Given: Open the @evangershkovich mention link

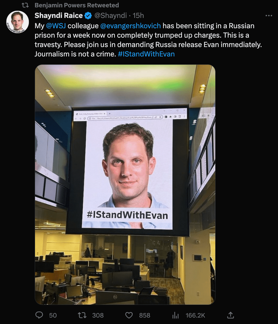Looking at the screenshot, I should tap(130, 26).
